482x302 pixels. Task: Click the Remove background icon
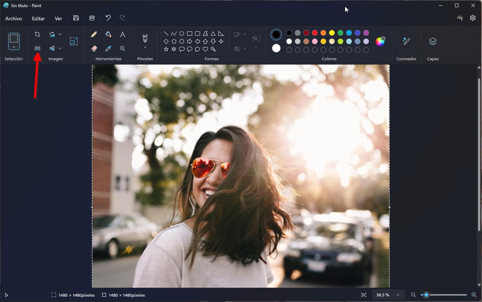tap(37, 49)
